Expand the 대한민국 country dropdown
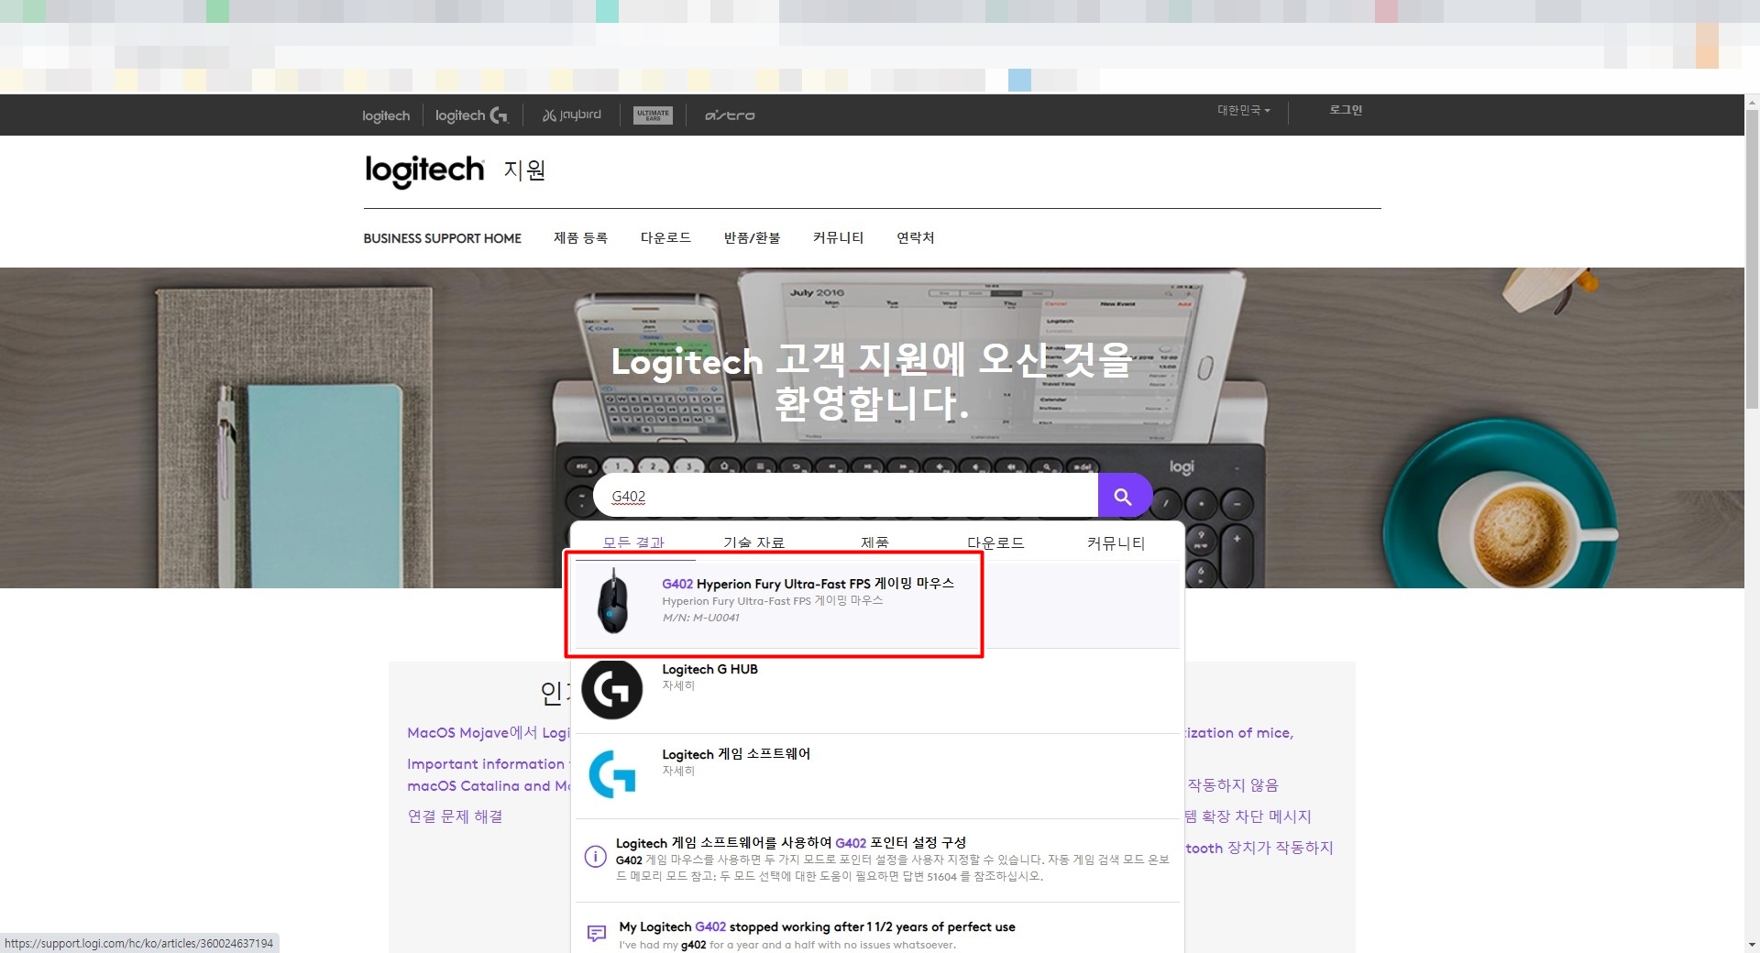 pyautogui.click(x=1244, y=110)
